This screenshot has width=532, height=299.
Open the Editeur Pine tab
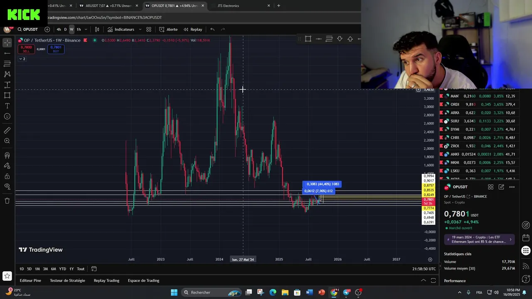point(30,280)
